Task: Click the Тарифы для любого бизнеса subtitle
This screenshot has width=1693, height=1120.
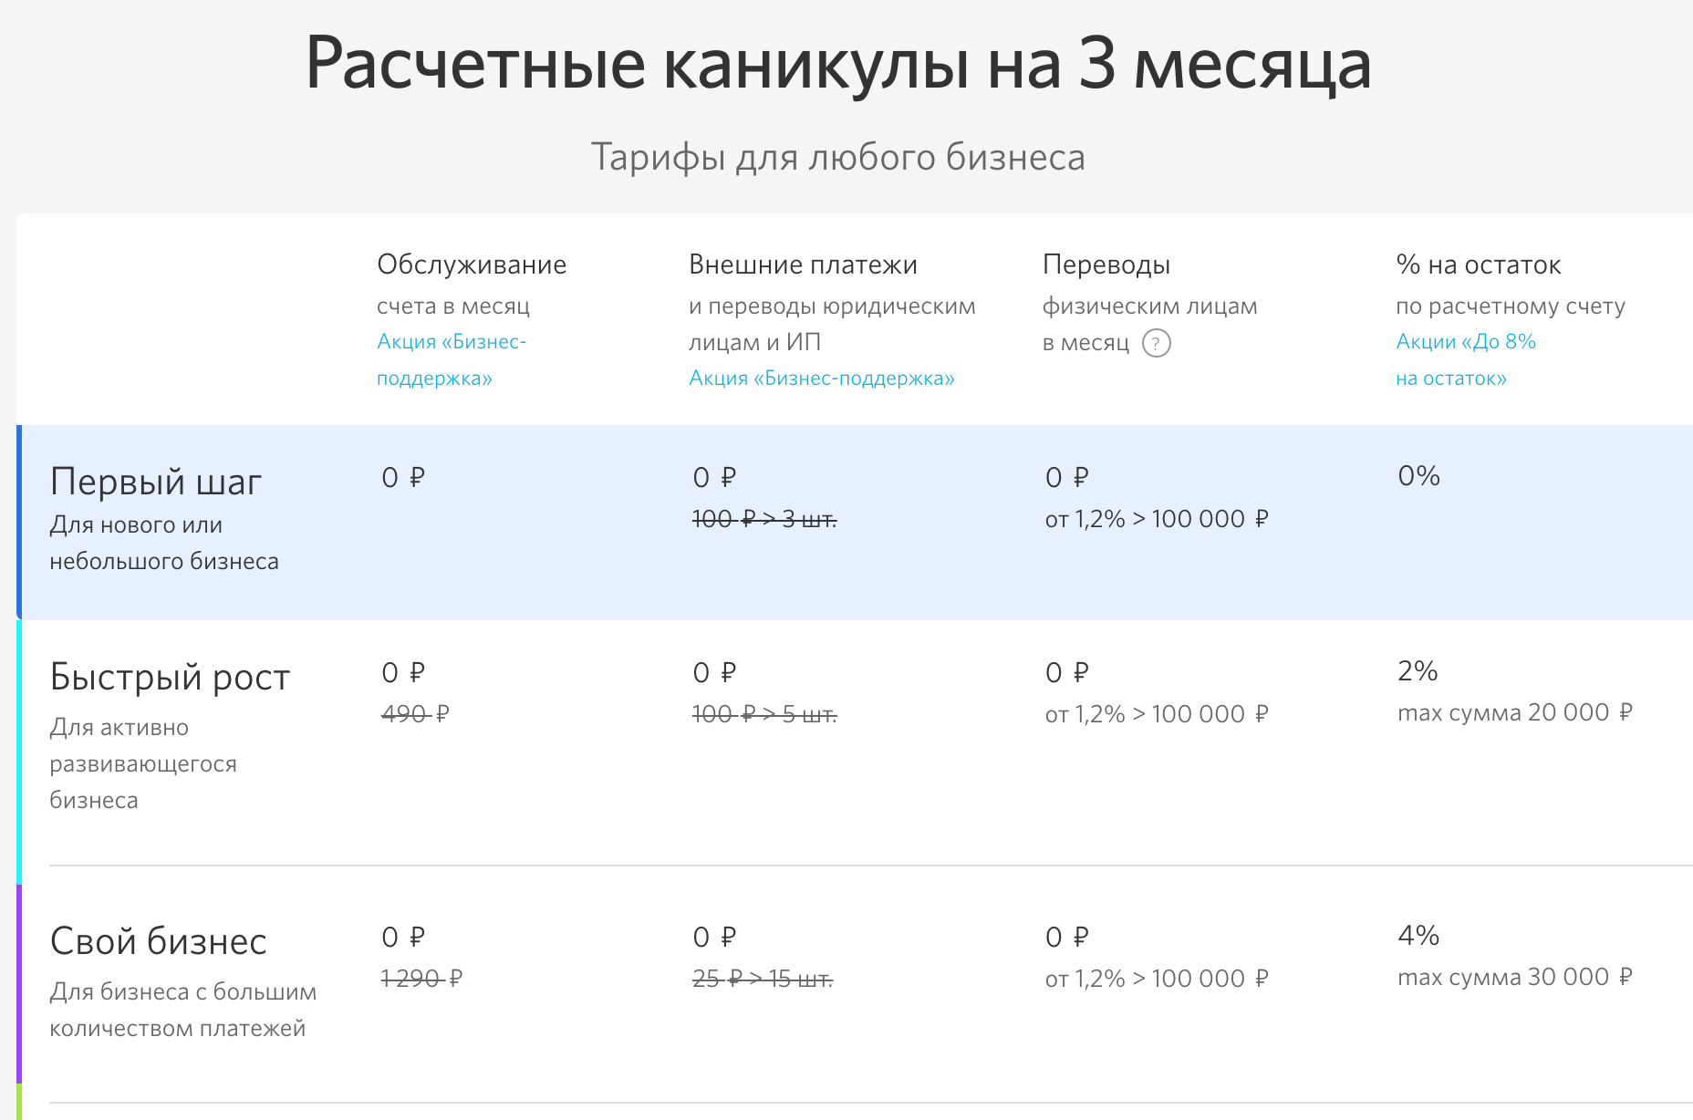Action: point(838,157)
